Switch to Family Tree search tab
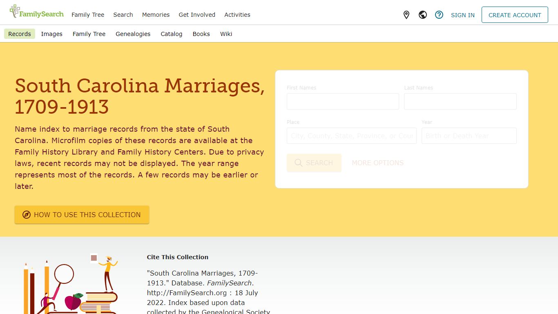558x314 pixels. point(89,34)
